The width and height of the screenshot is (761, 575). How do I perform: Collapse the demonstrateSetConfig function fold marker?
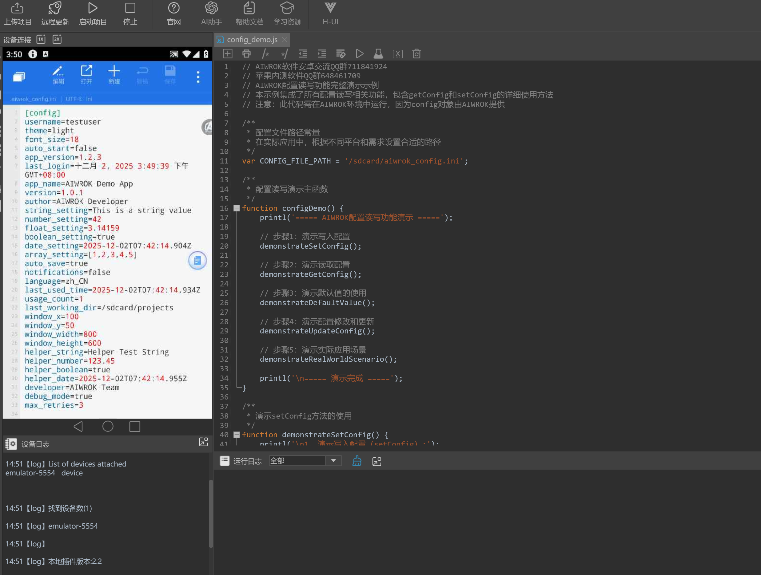point(237,435)
